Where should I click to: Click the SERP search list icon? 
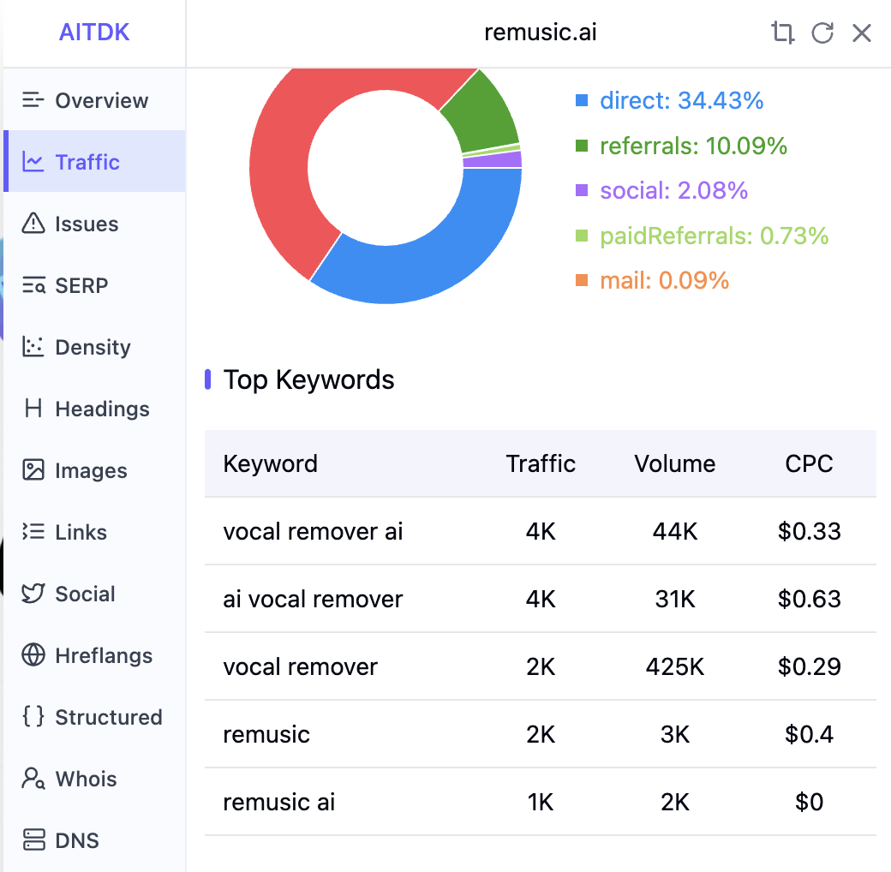click(x=33, y=285)
